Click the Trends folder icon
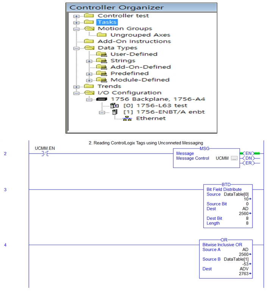This screenshot has height=292, width=268. click(89, 86)
